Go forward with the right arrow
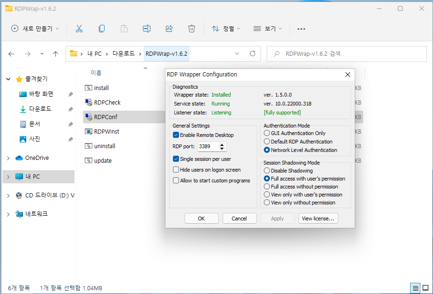The image size is (433, 294). click(x=28, y=54)
